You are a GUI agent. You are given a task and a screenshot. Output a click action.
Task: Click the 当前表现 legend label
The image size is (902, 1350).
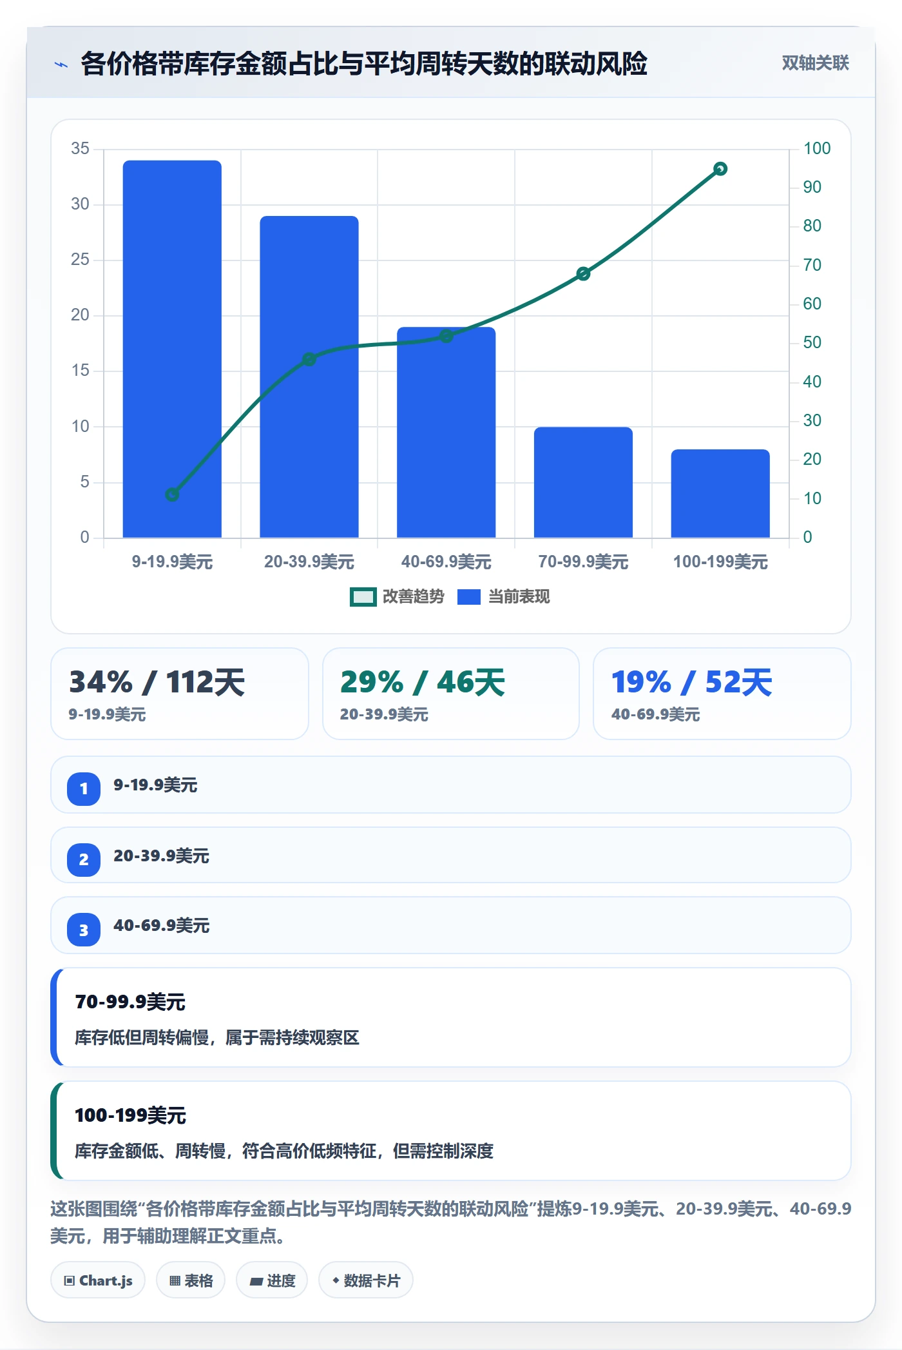519,597
